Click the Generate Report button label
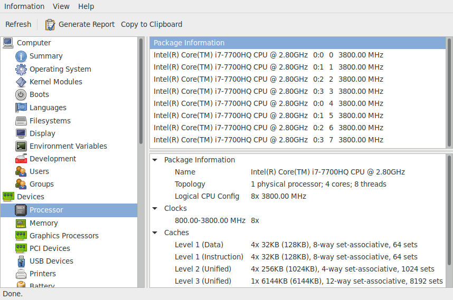453x300 pixels. coord(87,24)
